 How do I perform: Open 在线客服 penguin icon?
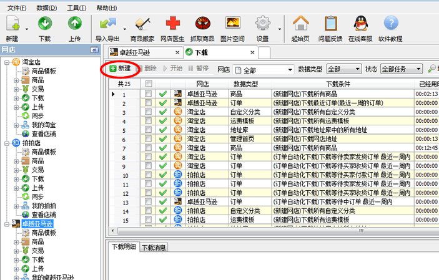click(x=360, y=24)
